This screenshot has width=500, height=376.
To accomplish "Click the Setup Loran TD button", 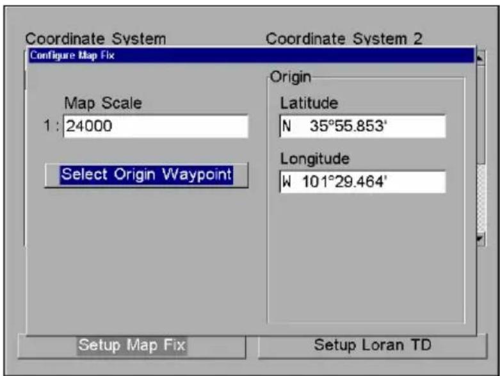I will tap(373, 346).
